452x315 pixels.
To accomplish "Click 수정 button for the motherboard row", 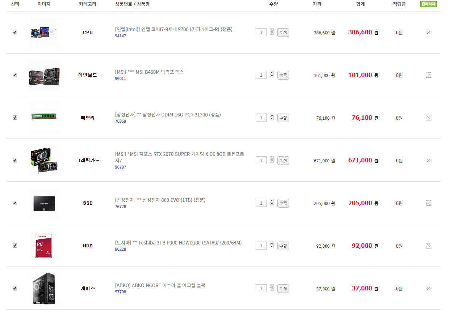I will click(283, 75).
